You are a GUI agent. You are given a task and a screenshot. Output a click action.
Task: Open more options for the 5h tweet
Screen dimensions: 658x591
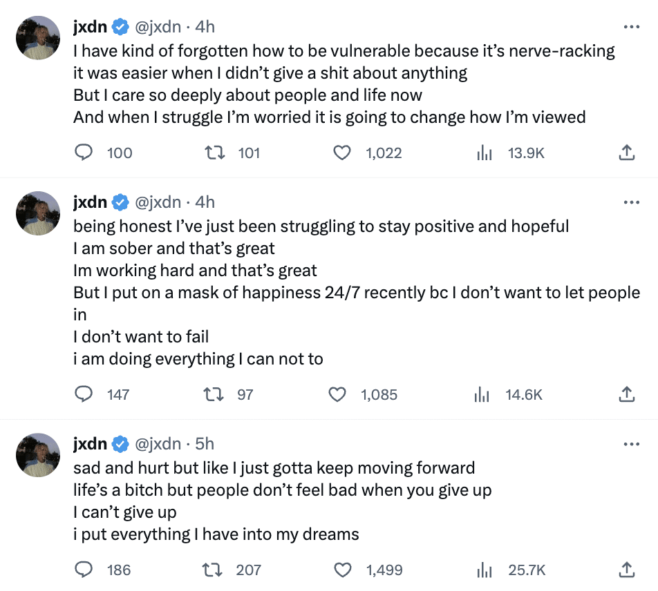pos(632,444)
